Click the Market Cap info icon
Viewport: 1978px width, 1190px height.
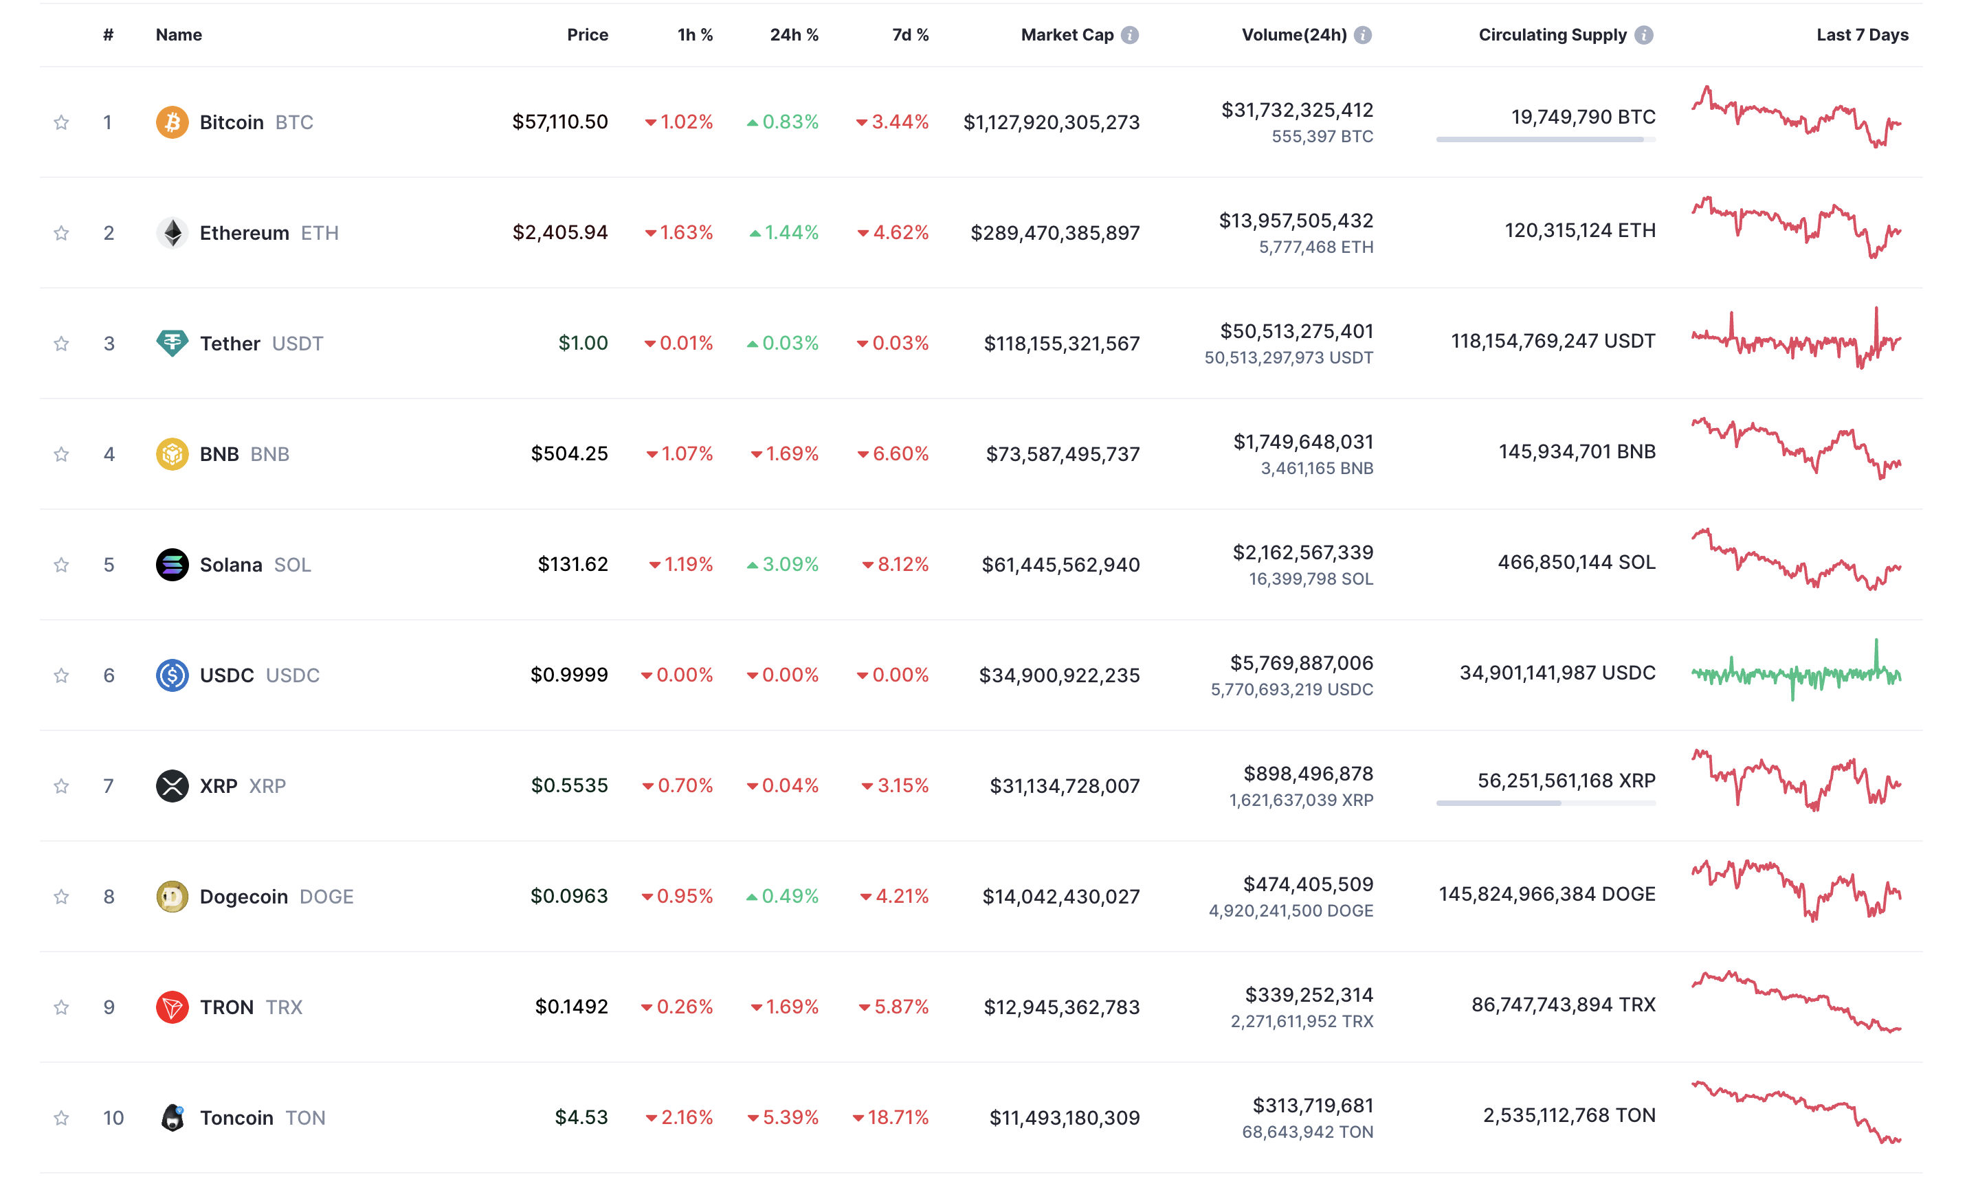(1129, 35)
